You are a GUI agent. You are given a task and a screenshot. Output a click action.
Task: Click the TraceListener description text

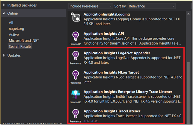pyautogui.click(x=132, y=118)
